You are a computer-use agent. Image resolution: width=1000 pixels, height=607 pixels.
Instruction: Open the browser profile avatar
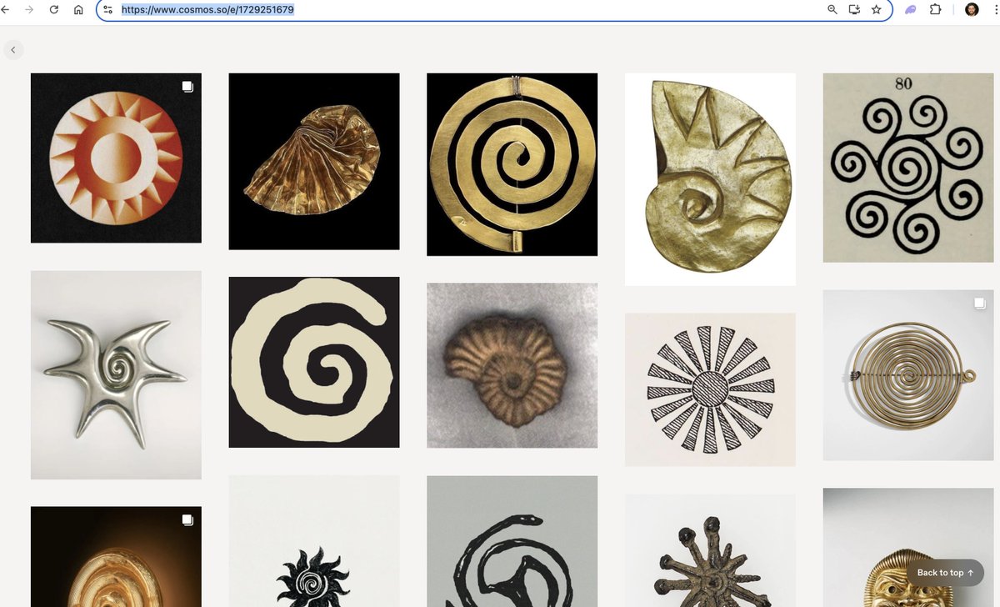click(x=972, y=10)
